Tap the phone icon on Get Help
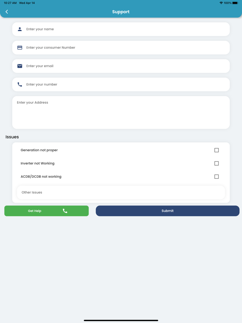 coord(65,211)
